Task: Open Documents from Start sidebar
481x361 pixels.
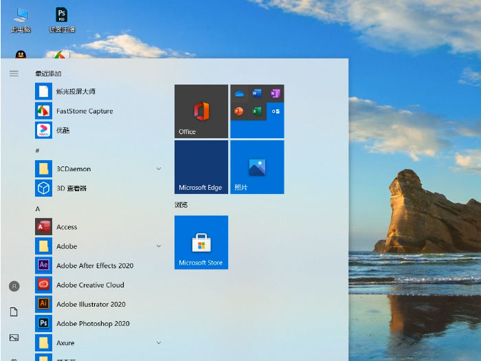Action: [14, 312]
